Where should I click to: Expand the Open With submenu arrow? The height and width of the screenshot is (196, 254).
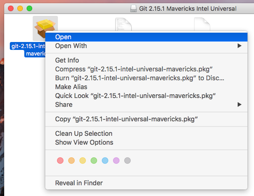[x=240, y=46]
